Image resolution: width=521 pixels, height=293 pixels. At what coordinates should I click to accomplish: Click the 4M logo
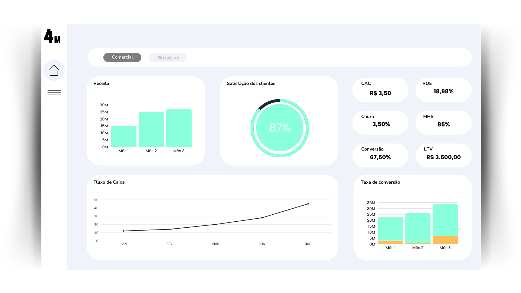tap(52, 36)
